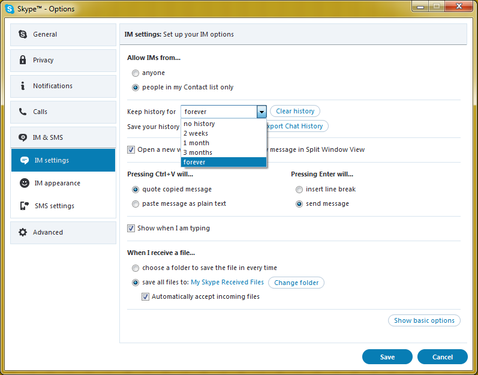The width and height of the screenshot is (478, 375).
Task: Choose 2 weeks from history list
Action: pyautogui.click(x=196, y=133)
